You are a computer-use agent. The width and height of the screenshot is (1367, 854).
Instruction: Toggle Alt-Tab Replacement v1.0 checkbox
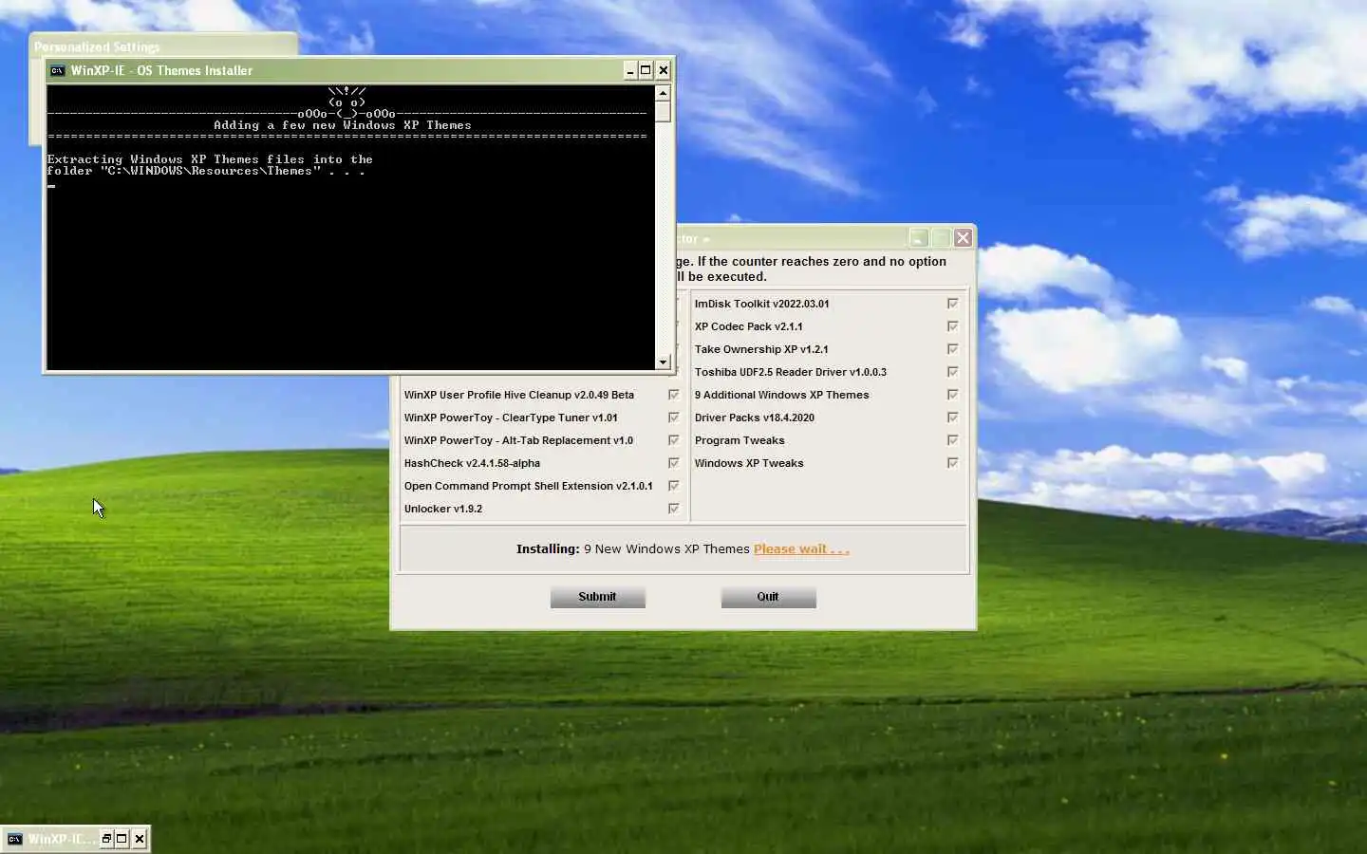673,440
